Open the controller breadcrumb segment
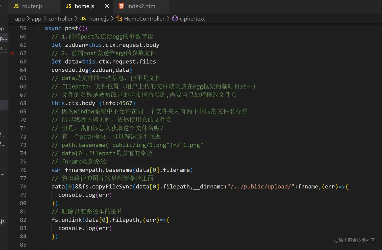The image size is (382, 250). click(60, 19)
